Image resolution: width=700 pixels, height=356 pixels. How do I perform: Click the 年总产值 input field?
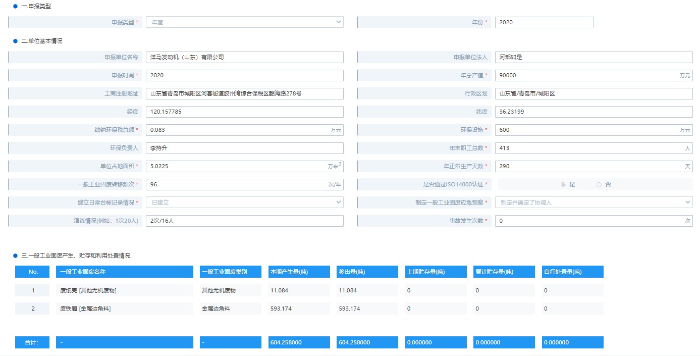[586, 75]
